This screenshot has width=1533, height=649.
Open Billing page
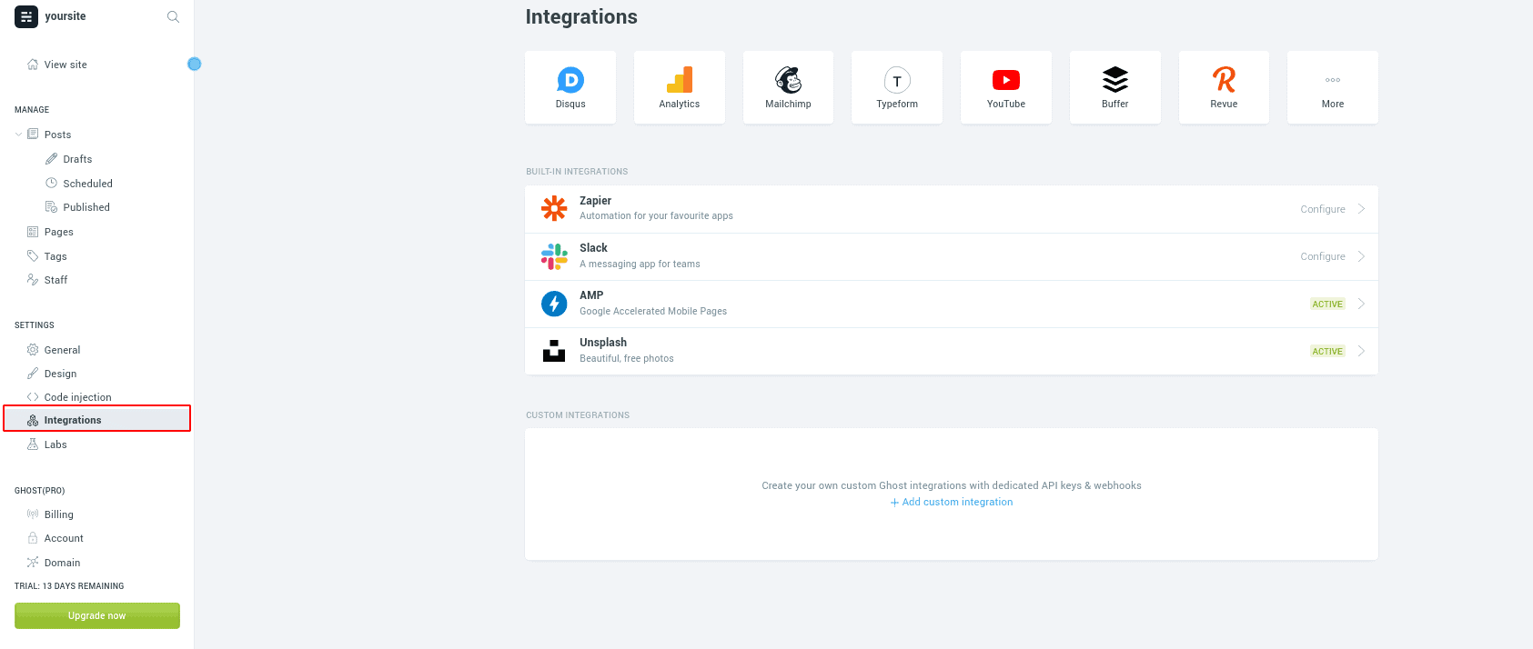pos(59,514)
